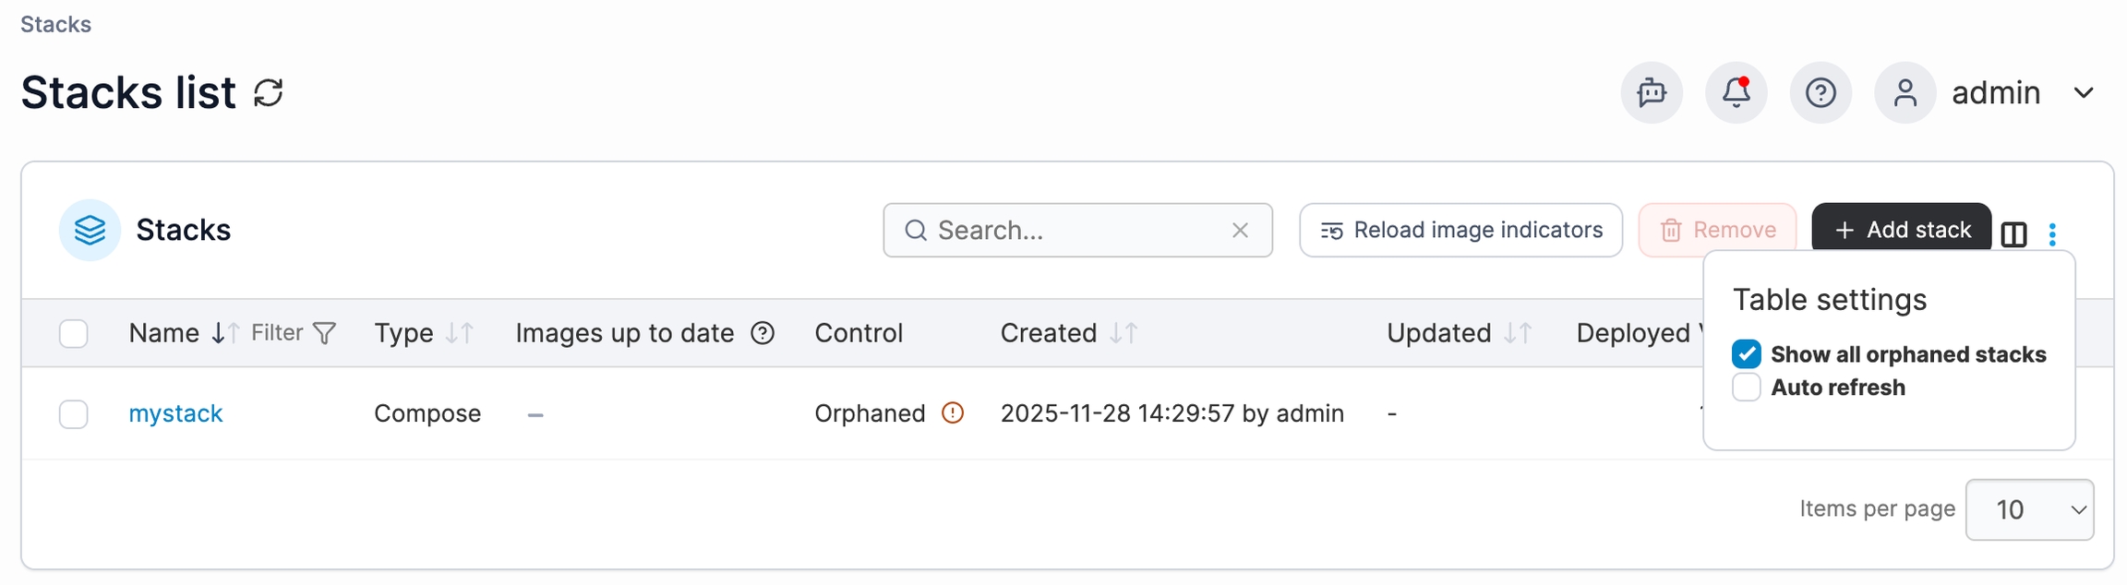Click the help question mark icon
This screenshot has width=2127, height=585.
1821,93
